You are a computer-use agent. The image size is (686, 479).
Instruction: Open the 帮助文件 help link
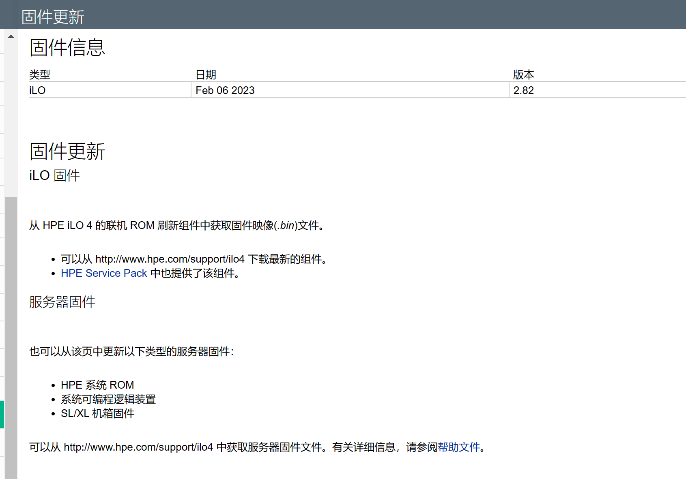coord(459,447)
